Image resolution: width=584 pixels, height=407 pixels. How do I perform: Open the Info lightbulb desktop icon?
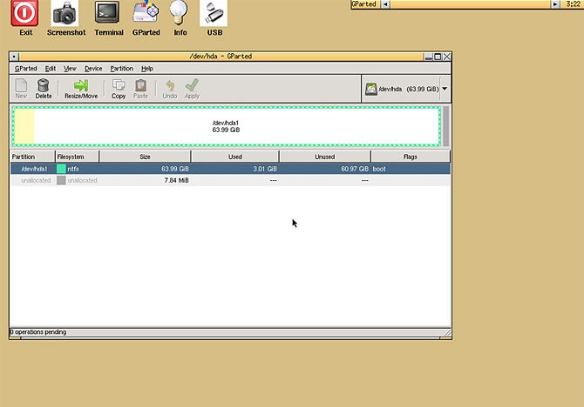[x=180, y=15]
